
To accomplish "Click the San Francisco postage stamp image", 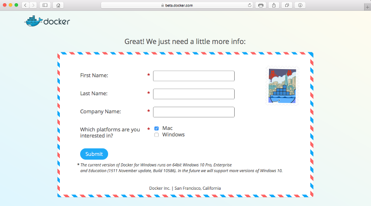I will (x=282, y=86).
